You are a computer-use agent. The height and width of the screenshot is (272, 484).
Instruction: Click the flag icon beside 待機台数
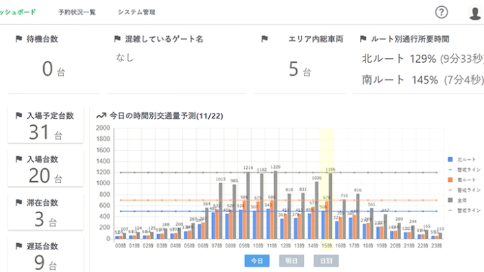[x=19, y=39]
